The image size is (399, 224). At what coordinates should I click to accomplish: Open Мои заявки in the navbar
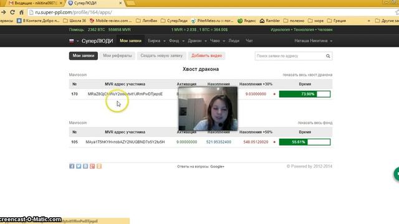click(x=130, y=40)
